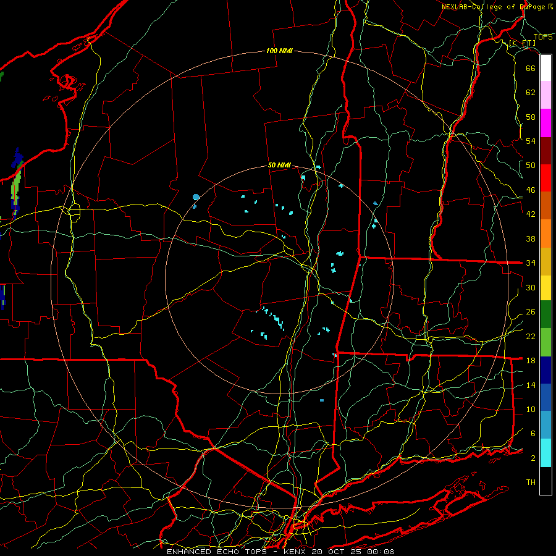Click the '30' legend value
Viewport: 556px width, 556px height.
[x=531, y=287]
